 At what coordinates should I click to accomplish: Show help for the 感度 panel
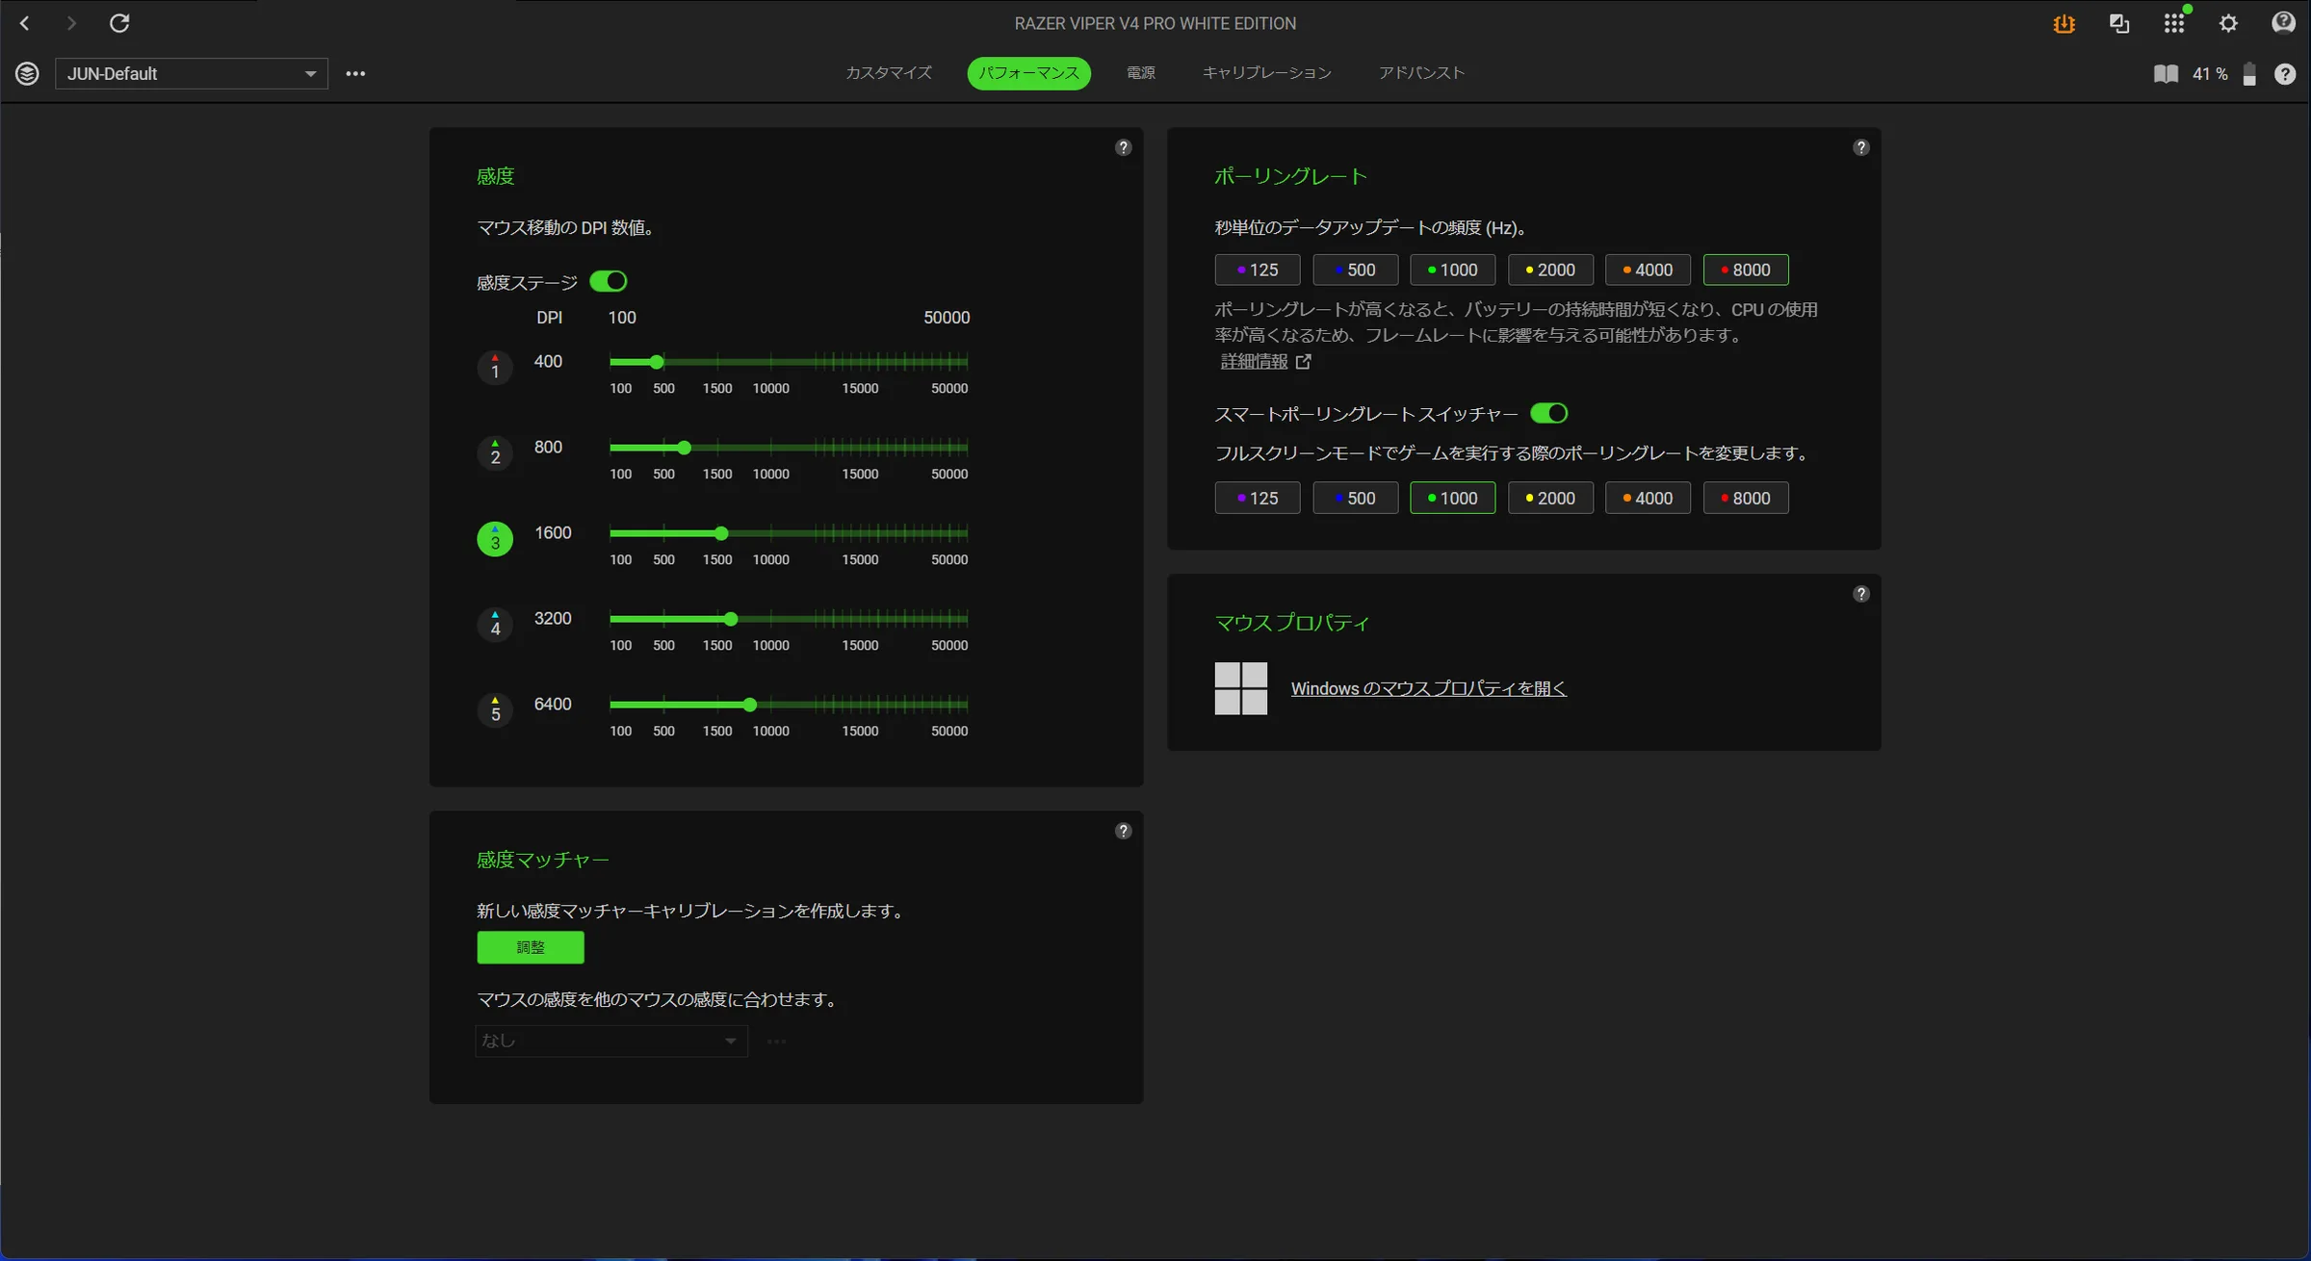tap(1123, 147)
